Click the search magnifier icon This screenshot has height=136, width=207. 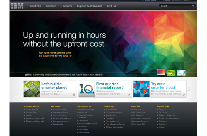tap(193, 6)
